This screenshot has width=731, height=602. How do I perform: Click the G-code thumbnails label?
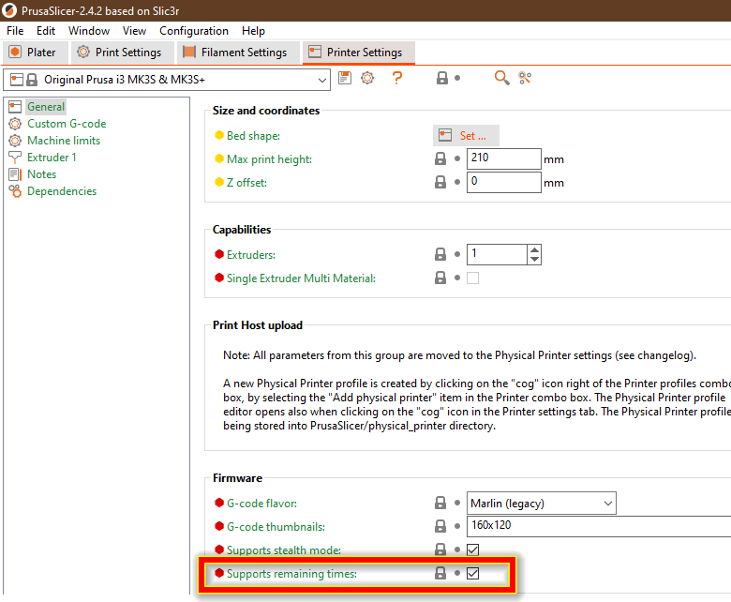(x=276, y=526)
